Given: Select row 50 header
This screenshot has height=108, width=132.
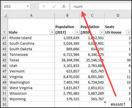Looking at the screenshot, I should tap(4, 88).
